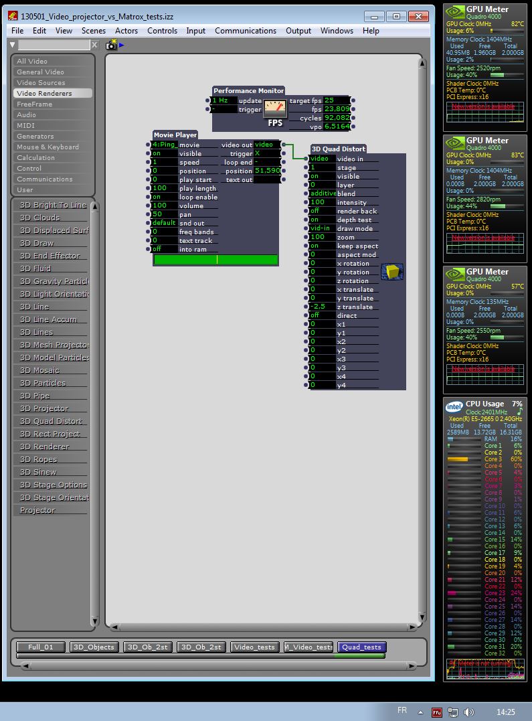Click the Performance Monitor fps output port
The image size is (532, 721).
(353, 109)
